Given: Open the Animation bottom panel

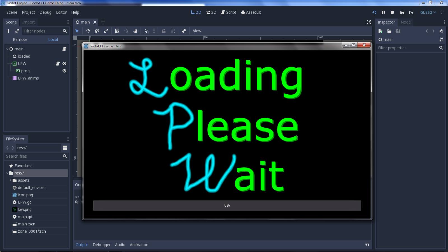Looking at the screenshot, I should click(139, 245).
